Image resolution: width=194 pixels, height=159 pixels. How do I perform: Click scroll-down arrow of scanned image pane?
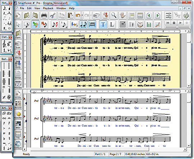[x=189, y=86]
